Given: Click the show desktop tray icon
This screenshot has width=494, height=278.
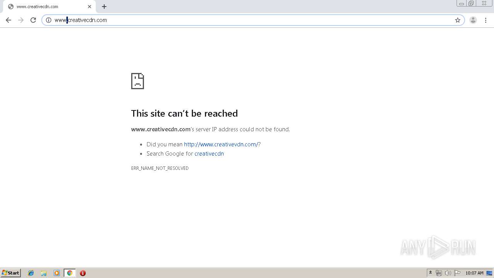Looking at the screenshot, I should 489,273.
